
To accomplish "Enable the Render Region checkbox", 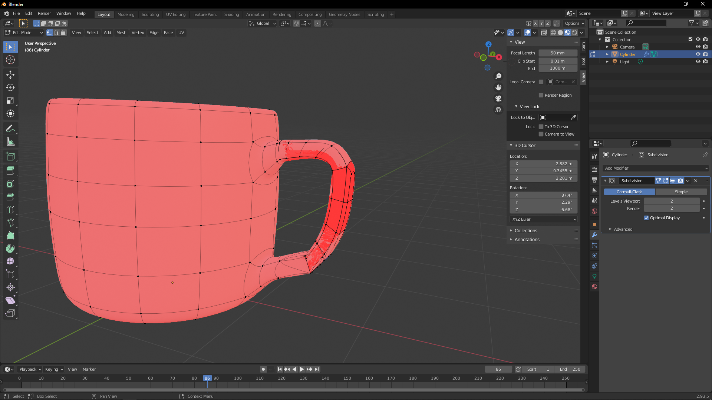I will coord(541,95).
